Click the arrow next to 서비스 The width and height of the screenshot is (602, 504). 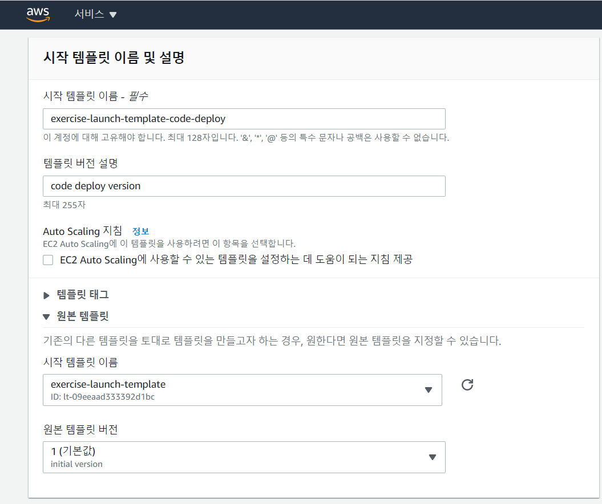click(x=113, y=15)
